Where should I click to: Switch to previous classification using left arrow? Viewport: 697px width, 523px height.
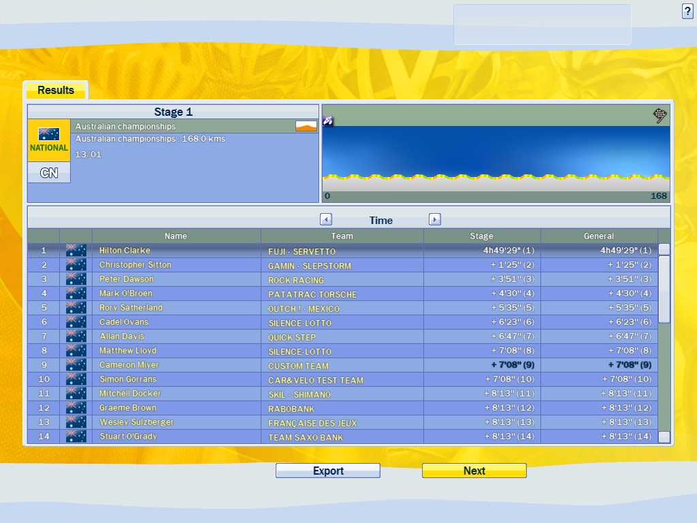point(326,219)
